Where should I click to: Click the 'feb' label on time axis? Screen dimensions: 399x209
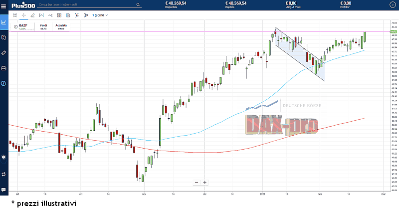tap(320, 194)
